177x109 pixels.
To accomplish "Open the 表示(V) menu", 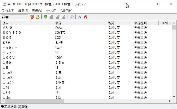I will coord(37,11).
